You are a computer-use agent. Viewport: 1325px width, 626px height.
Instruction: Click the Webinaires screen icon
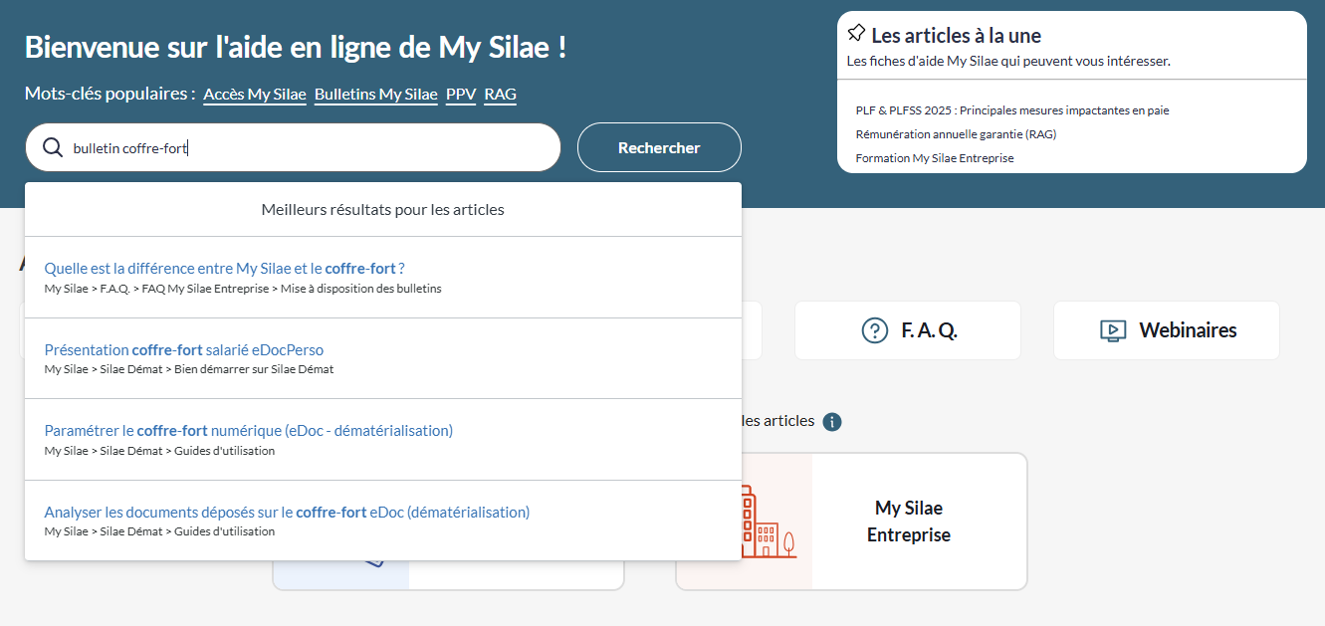point(1113,330)
